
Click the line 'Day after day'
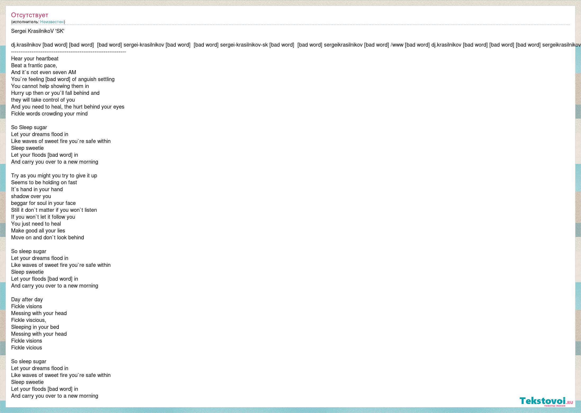[x=27, y=299]
